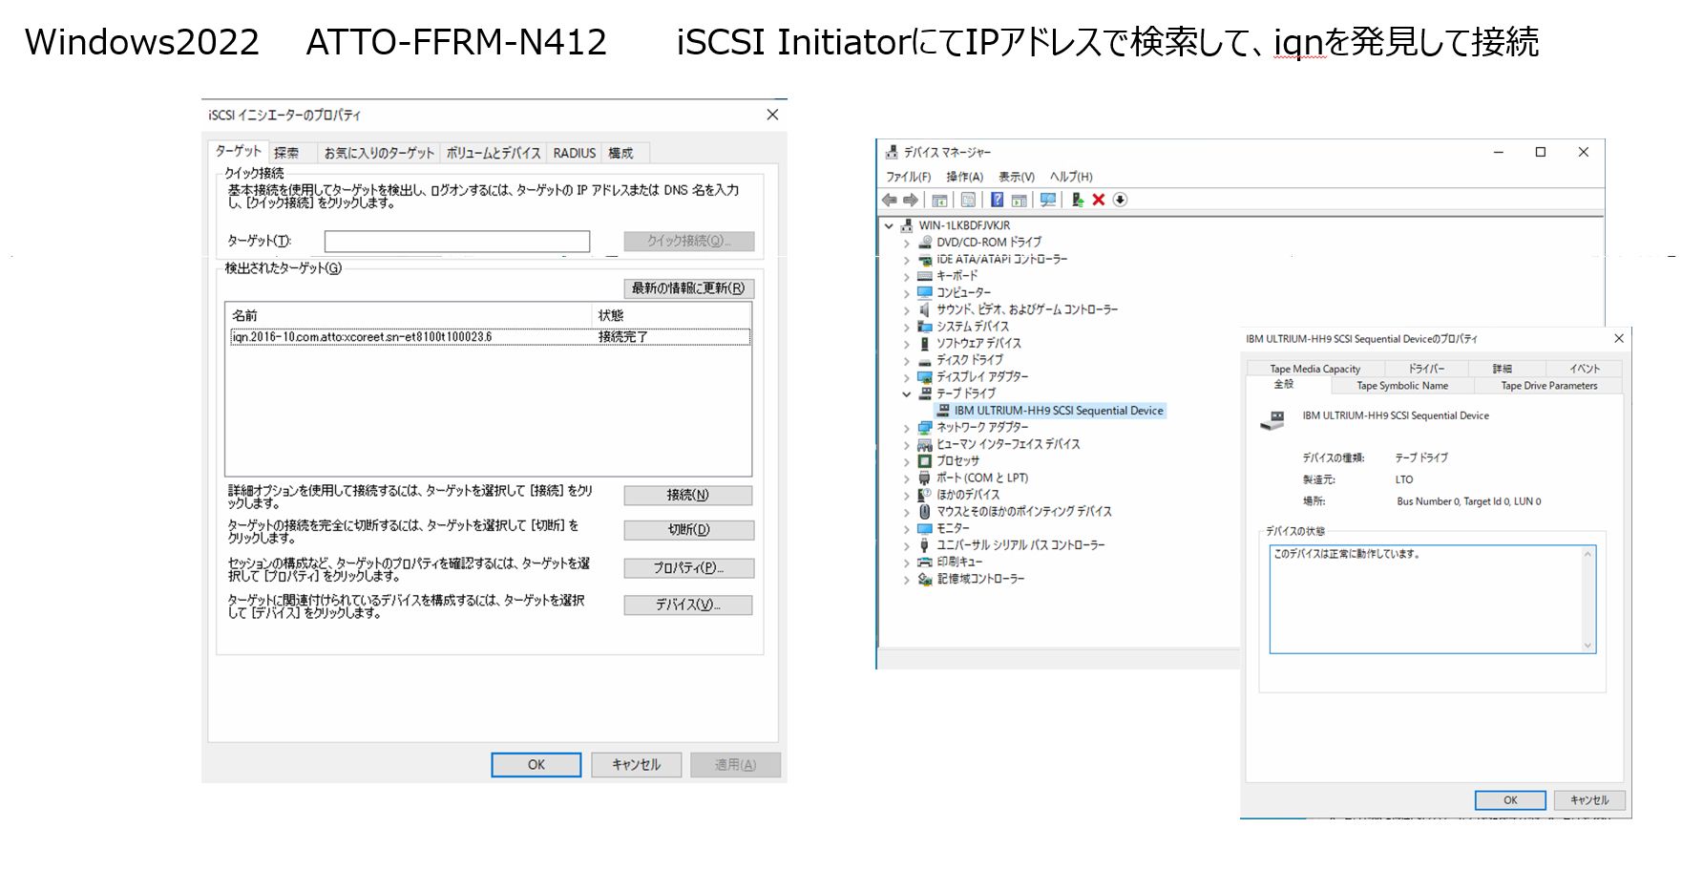Screen dimensions: 1703x871
Task: Click the ターゲット(T) input field
Action: pyautogui.click(x=456, y=242)
